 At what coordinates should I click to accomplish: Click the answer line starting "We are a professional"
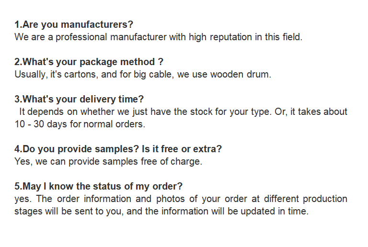pyautogui.click(x=158, y=37)
